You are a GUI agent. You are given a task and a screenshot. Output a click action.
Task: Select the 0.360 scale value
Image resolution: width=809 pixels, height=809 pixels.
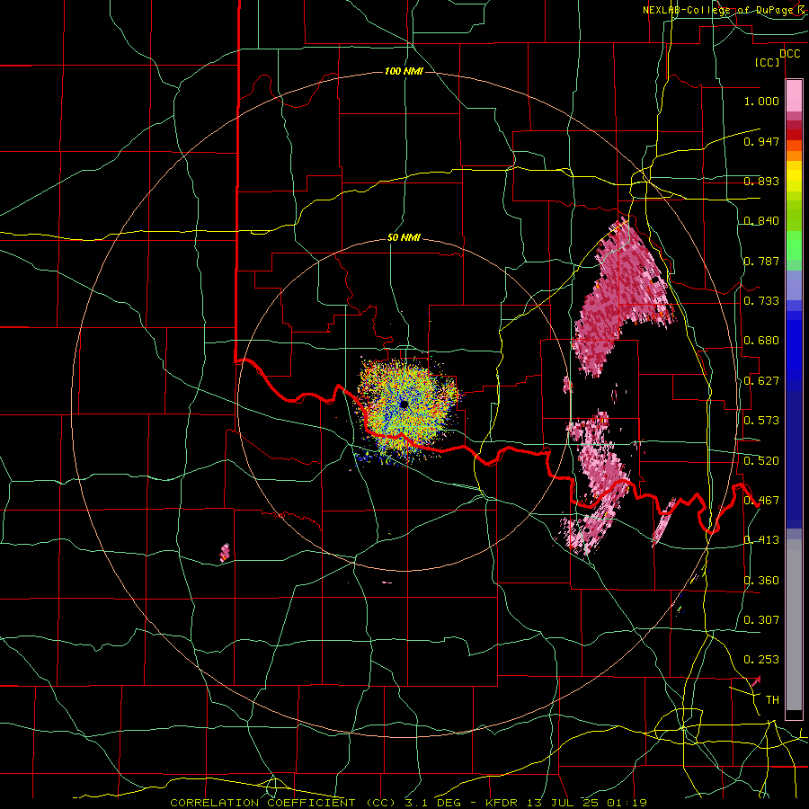pyautogui.click(x=761, y=581)
